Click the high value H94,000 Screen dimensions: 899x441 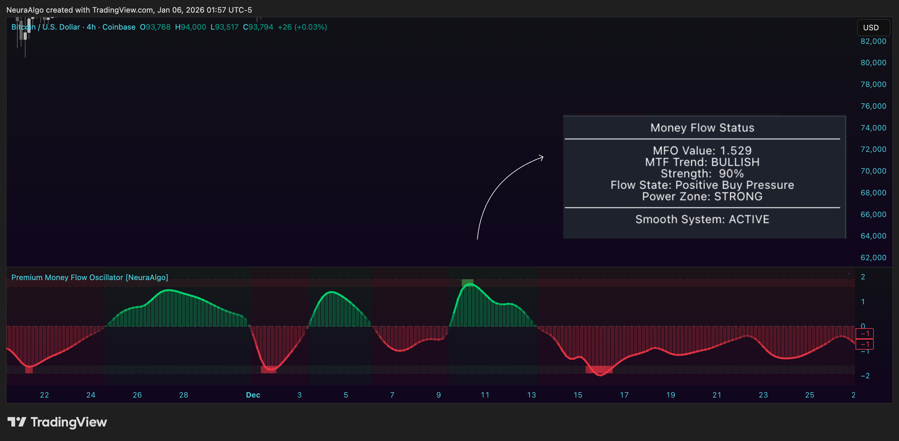tap(191, 27)
